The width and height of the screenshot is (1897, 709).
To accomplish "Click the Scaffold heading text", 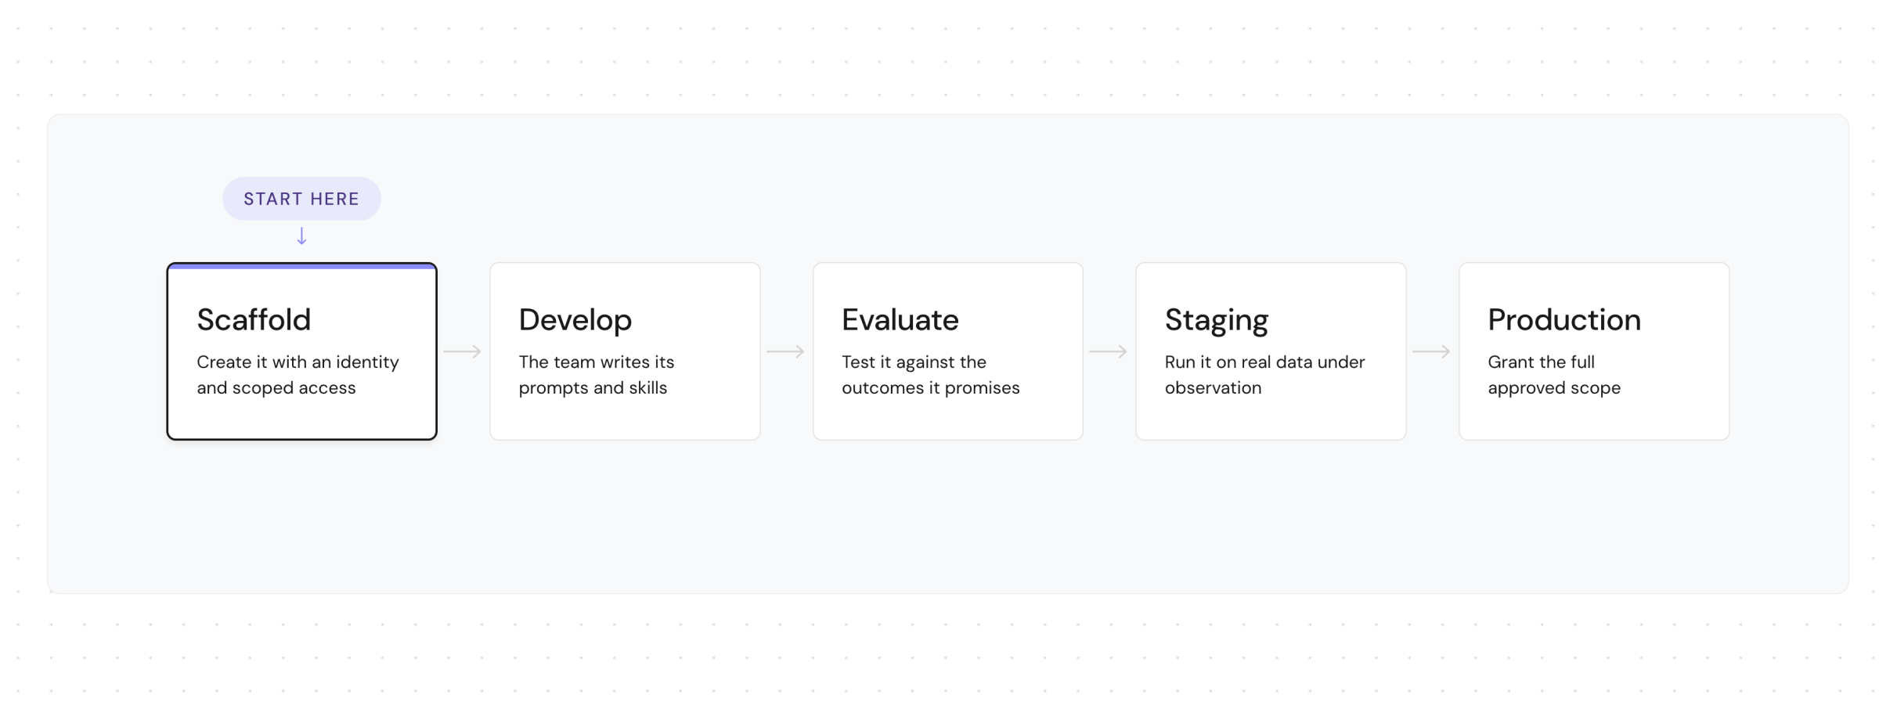I will pos(254,320).
